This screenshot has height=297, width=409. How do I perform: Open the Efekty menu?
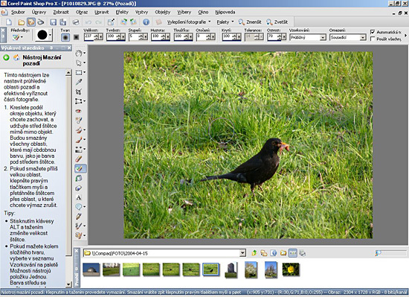pos(122,12)
